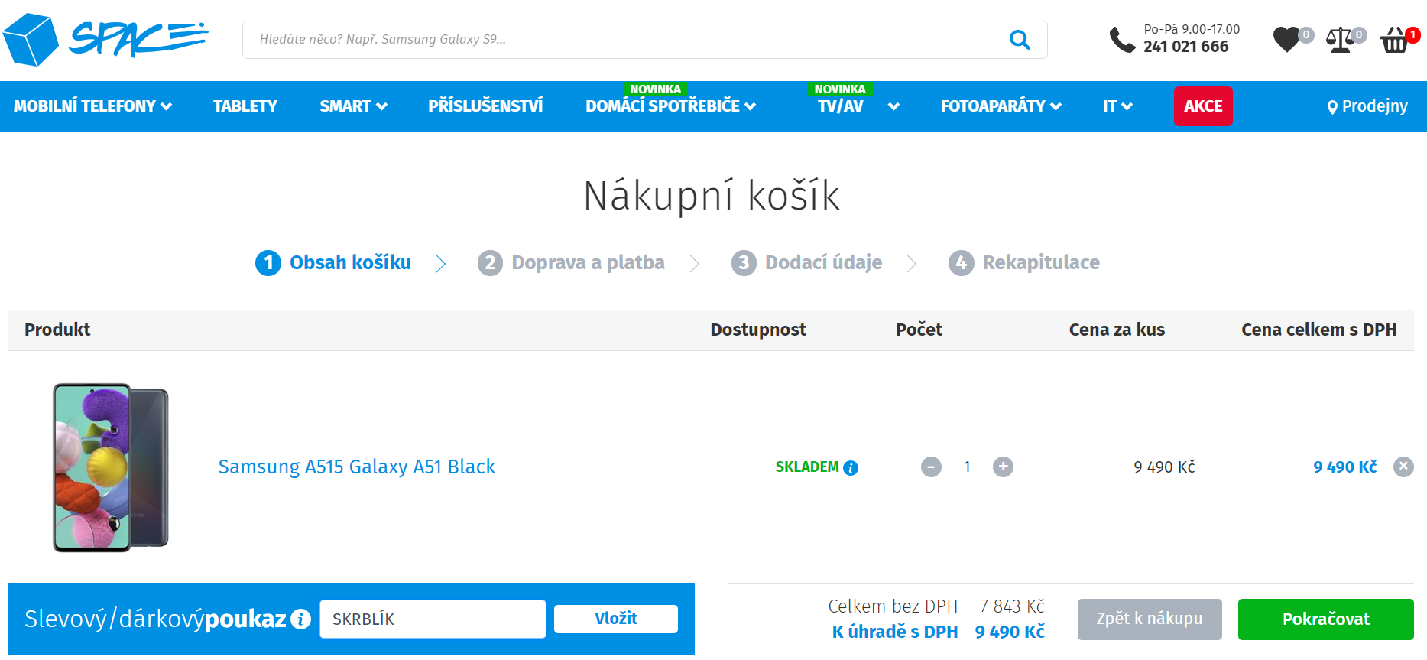Expand the Domácí spotřebiče menu
Image resolution: width=1427 pixels, height=660 pixels.
(x=670, y=106)
